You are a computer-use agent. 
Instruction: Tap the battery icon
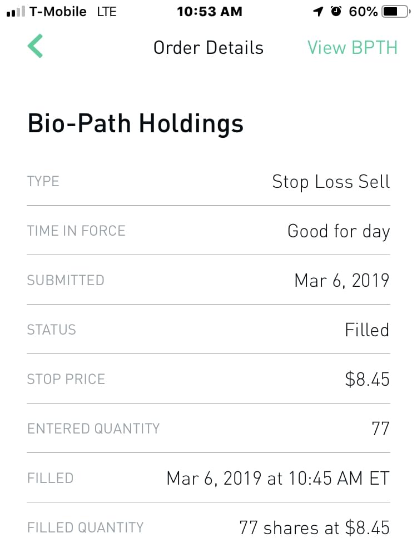(x=395, y=12)
